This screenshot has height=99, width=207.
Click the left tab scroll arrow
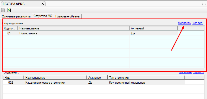coord(202,4)
